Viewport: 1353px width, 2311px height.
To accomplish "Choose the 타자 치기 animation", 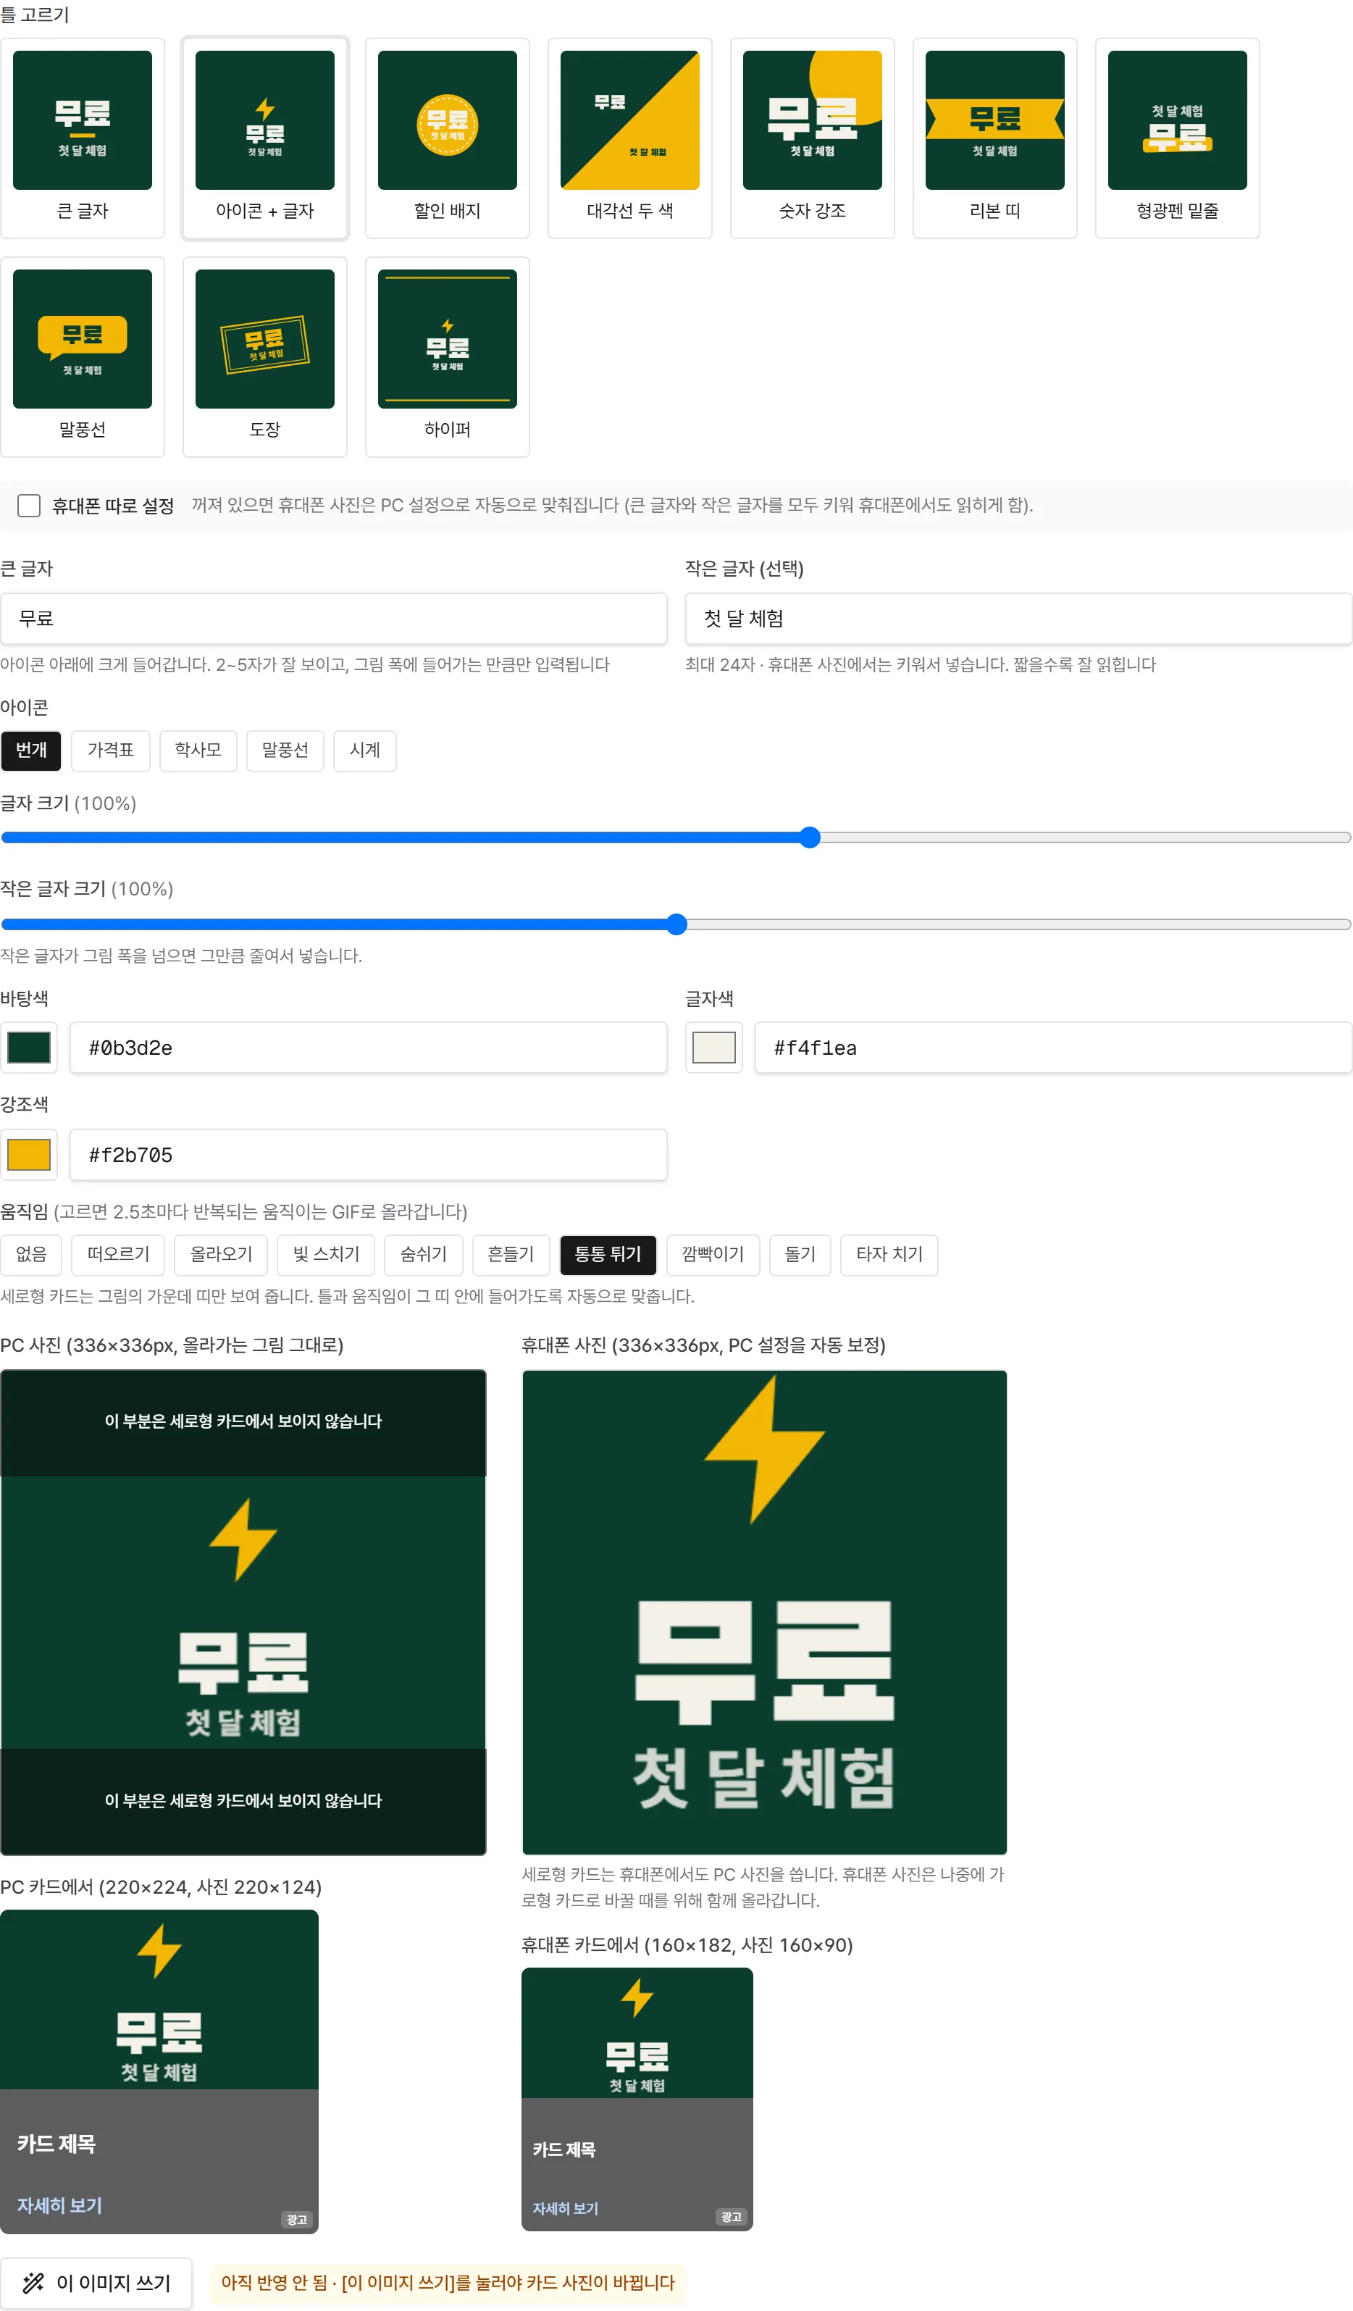I will (889, 1255).
